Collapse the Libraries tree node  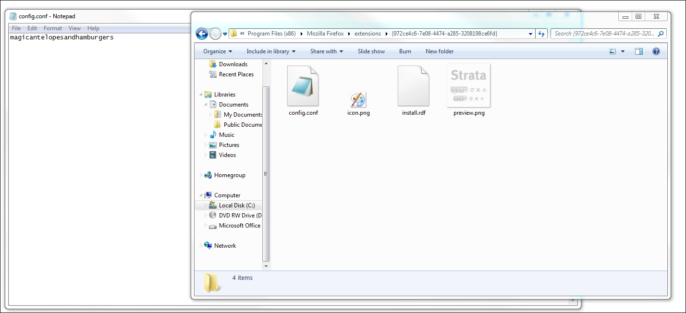(201, 95)
